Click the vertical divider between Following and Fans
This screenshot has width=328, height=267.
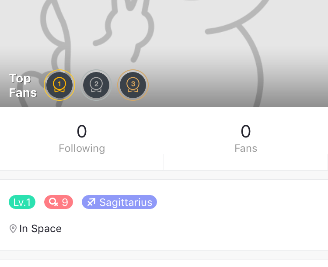tap(164, 161)
